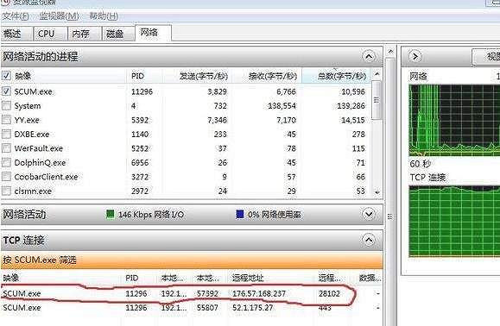
Task: Open the 文件(F) menu
Action: [16, 16]
